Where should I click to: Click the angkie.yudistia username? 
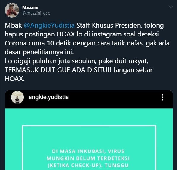[49, 97]
